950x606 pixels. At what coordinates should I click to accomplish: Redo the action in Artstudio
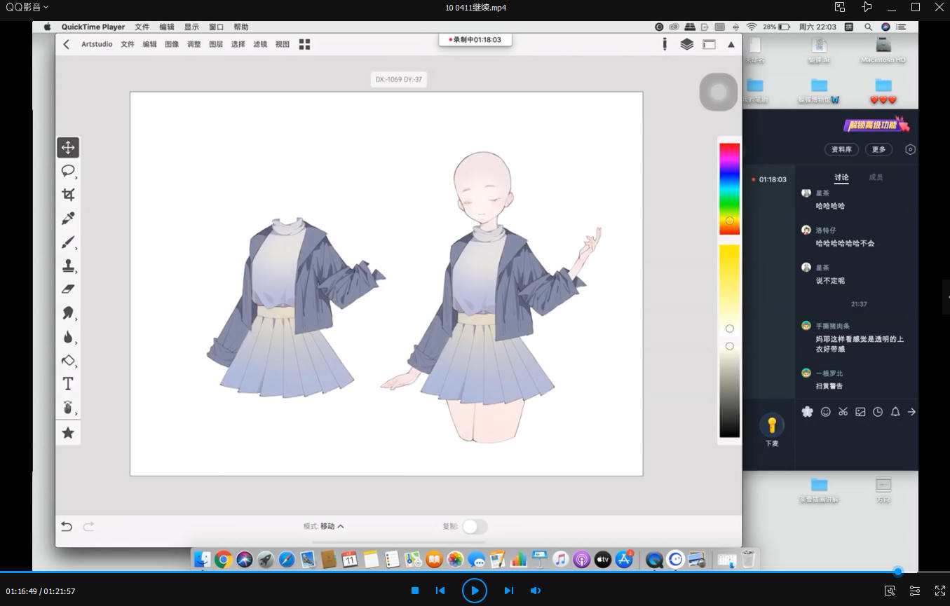[88, 526]
